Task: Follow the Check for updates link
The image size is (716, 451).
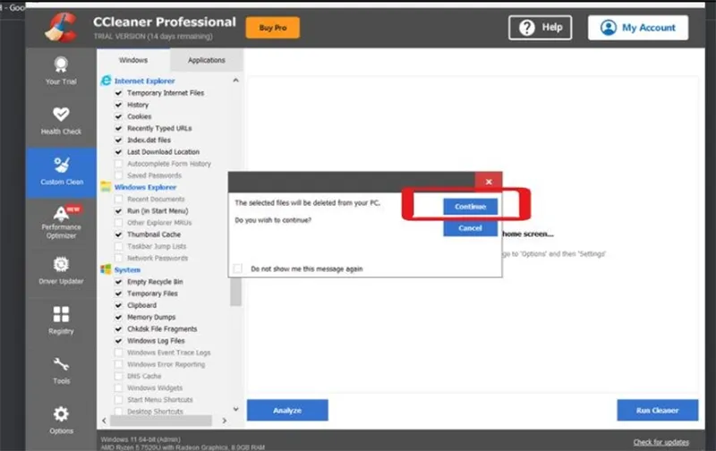Action: point(661,442)
